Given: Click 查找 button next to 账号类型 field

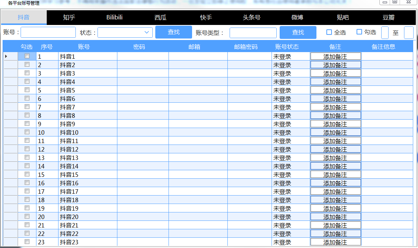Looking at the screenshot, I should click(x=298, y=32).
